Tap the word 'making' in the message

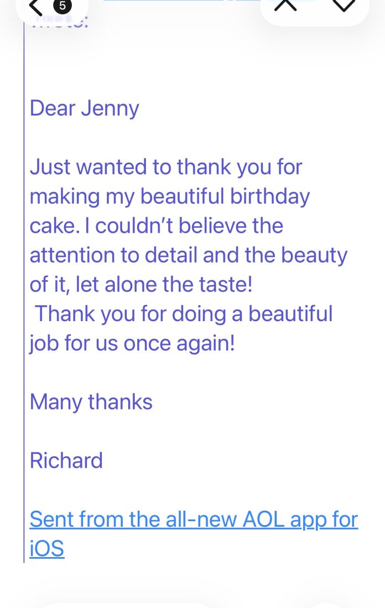65,196
